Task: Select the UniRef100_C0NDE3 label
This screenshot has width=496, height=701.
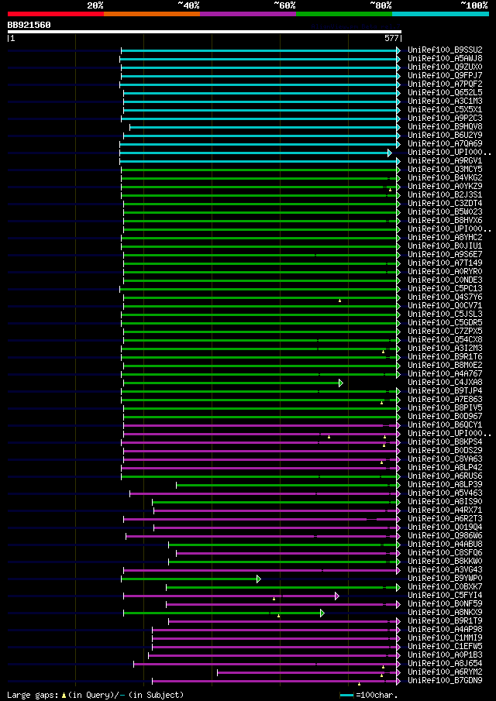Action: (445, 280)
